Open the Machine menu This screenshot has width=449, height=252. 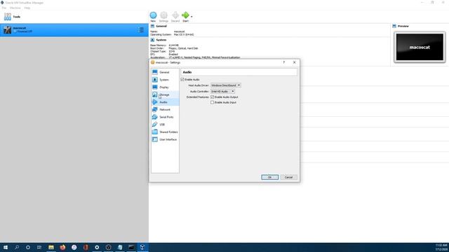pos(15,8)
